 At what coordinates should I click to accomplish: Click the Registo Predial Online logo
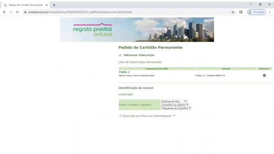[x=92, y=31]
